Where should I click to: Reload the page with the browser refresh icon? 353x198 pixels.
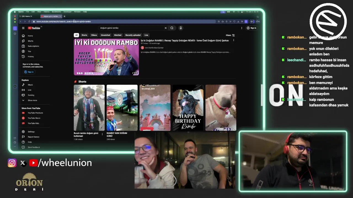coord(29,21)
